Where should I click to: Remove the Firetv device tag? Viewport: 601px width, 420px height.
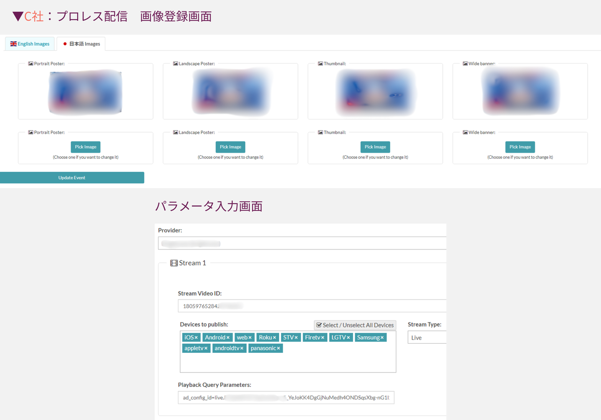pyautogui.click(x=323, y=337)
